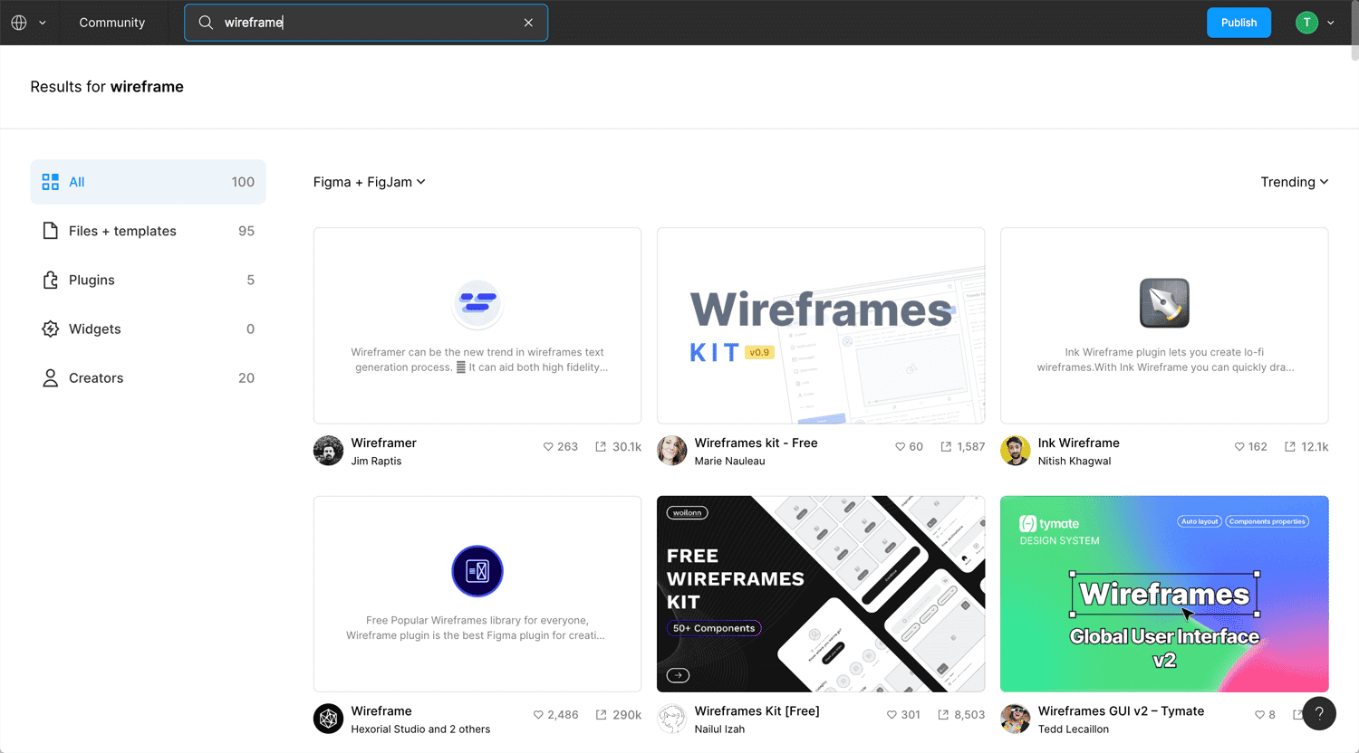The image size is (1359, 753).
Task: Click the Creators person icon
Action: click(x=51, y=377)
